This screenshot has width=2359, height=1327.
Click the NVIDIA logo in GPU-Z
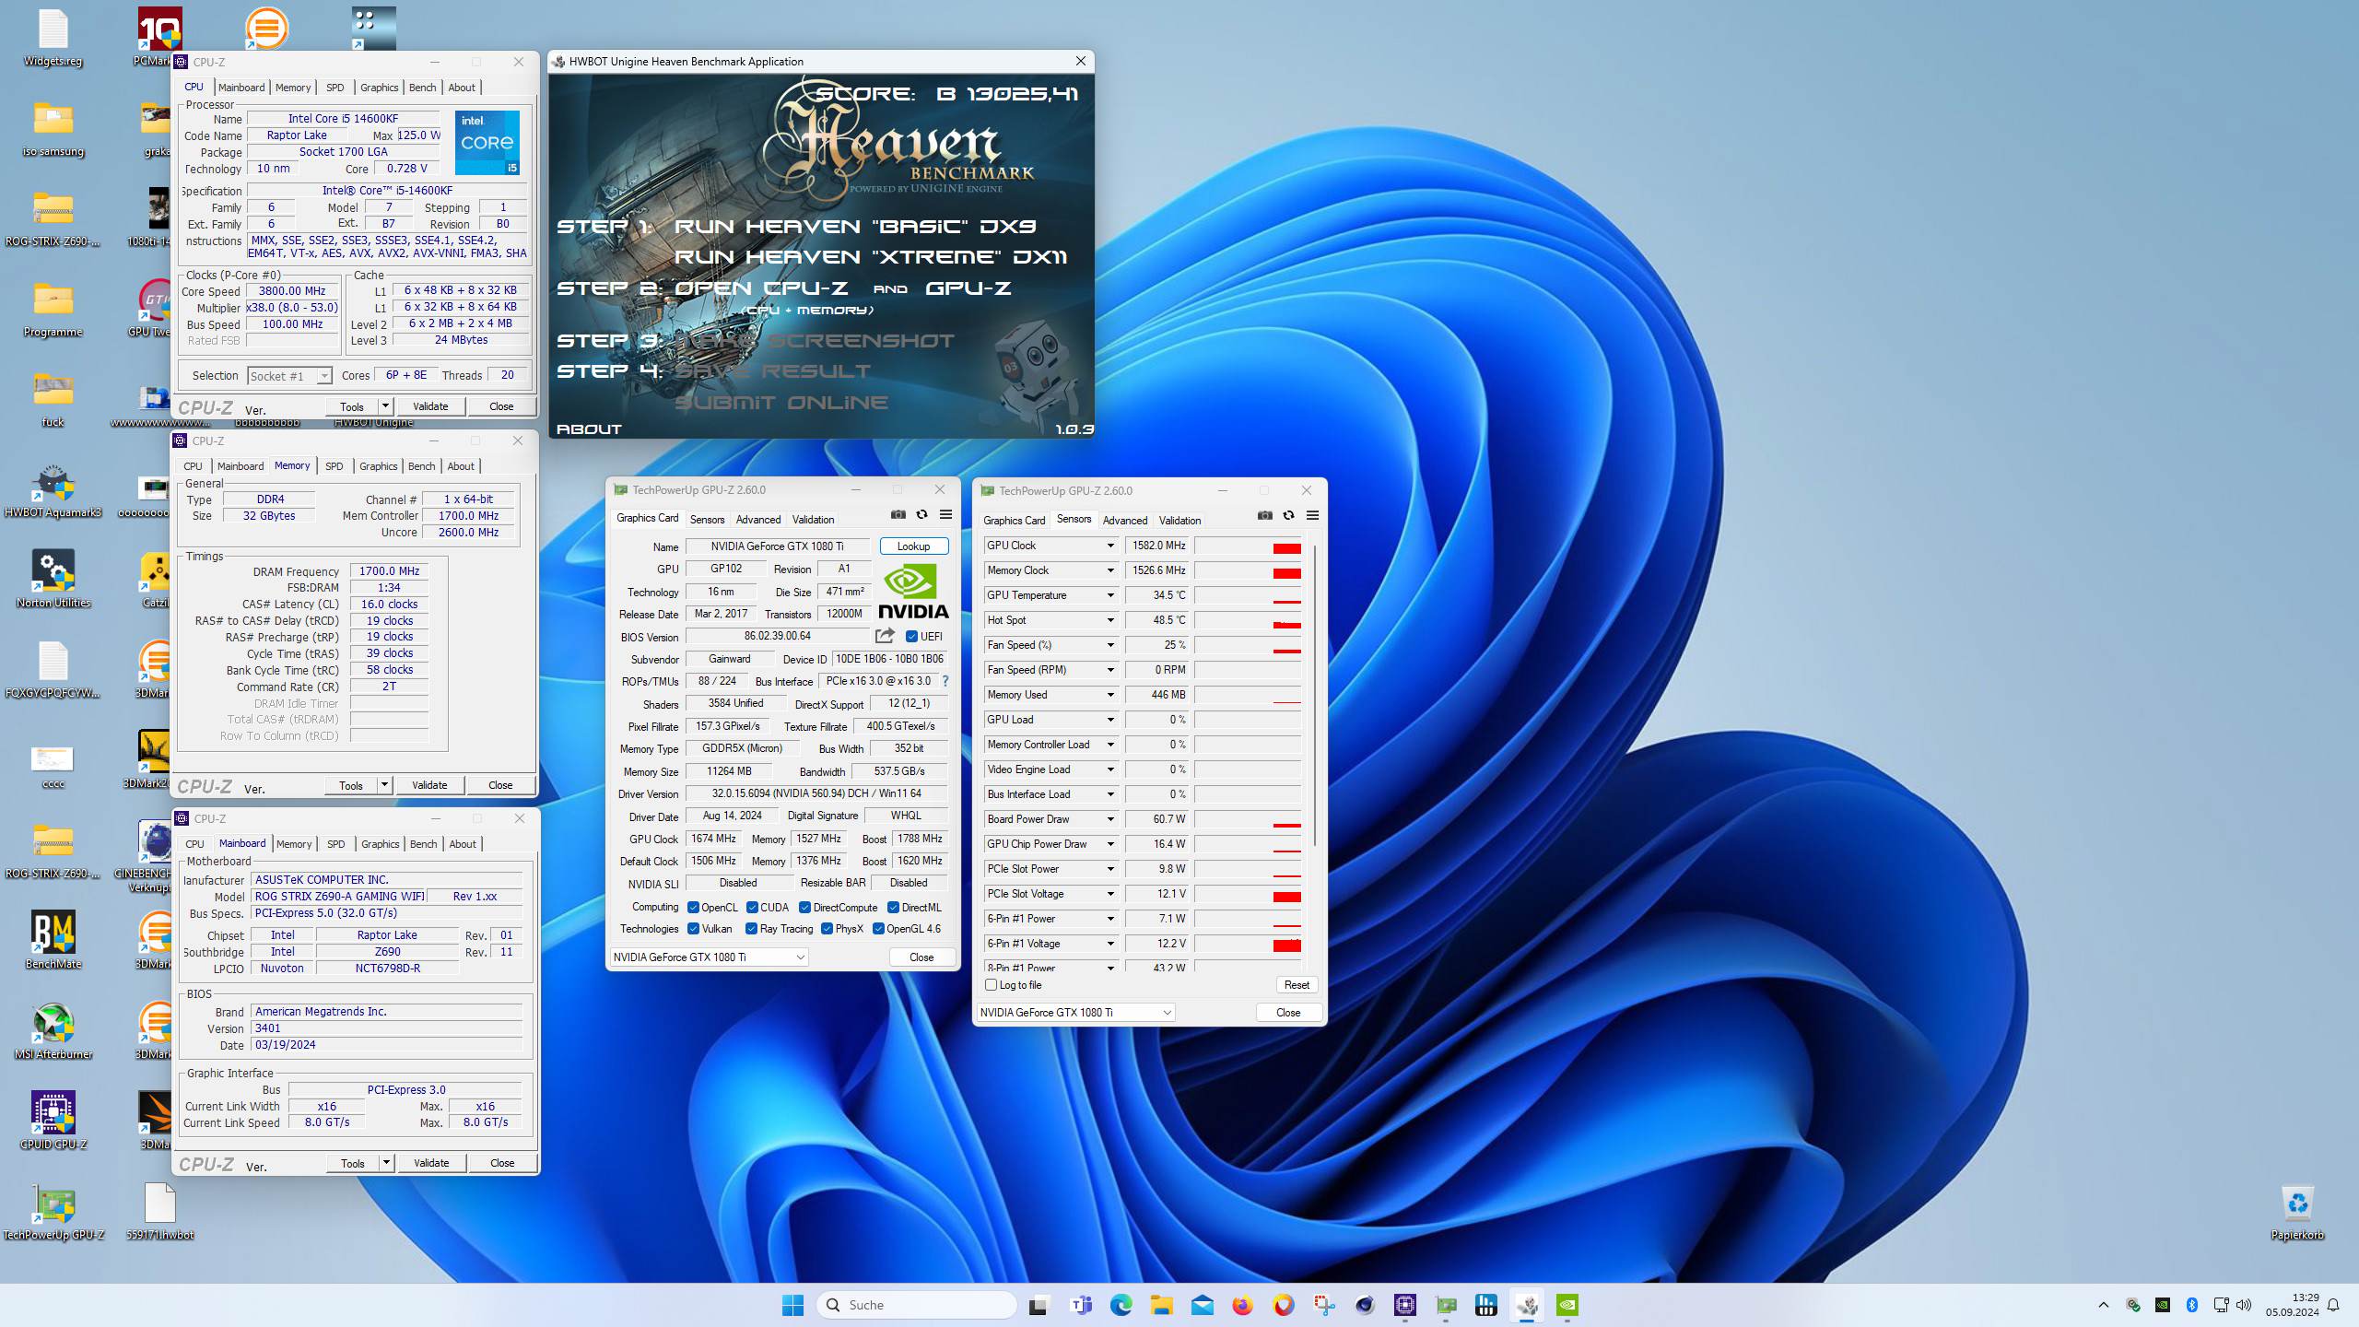coord(912,593)
